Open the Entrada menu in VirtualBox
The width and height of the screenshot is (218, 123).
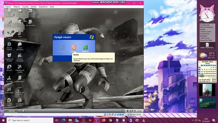34,6
